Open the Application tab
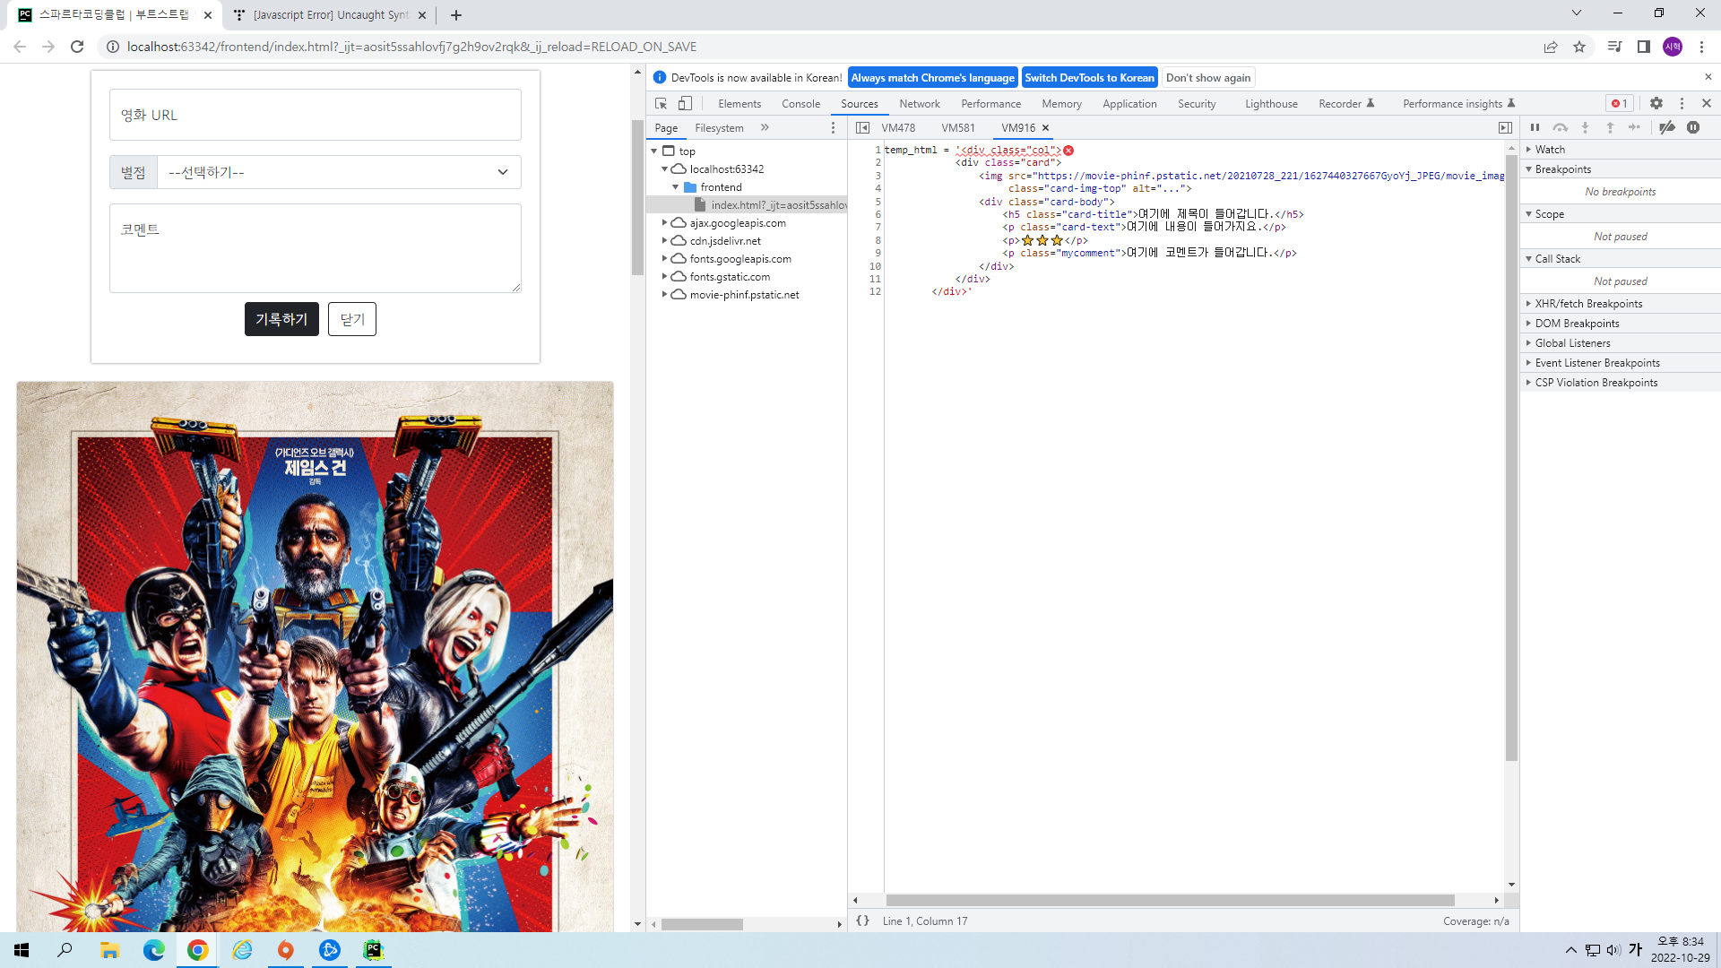The height and width of the screenshot is (968, 1721). [x=1129, y=104]
